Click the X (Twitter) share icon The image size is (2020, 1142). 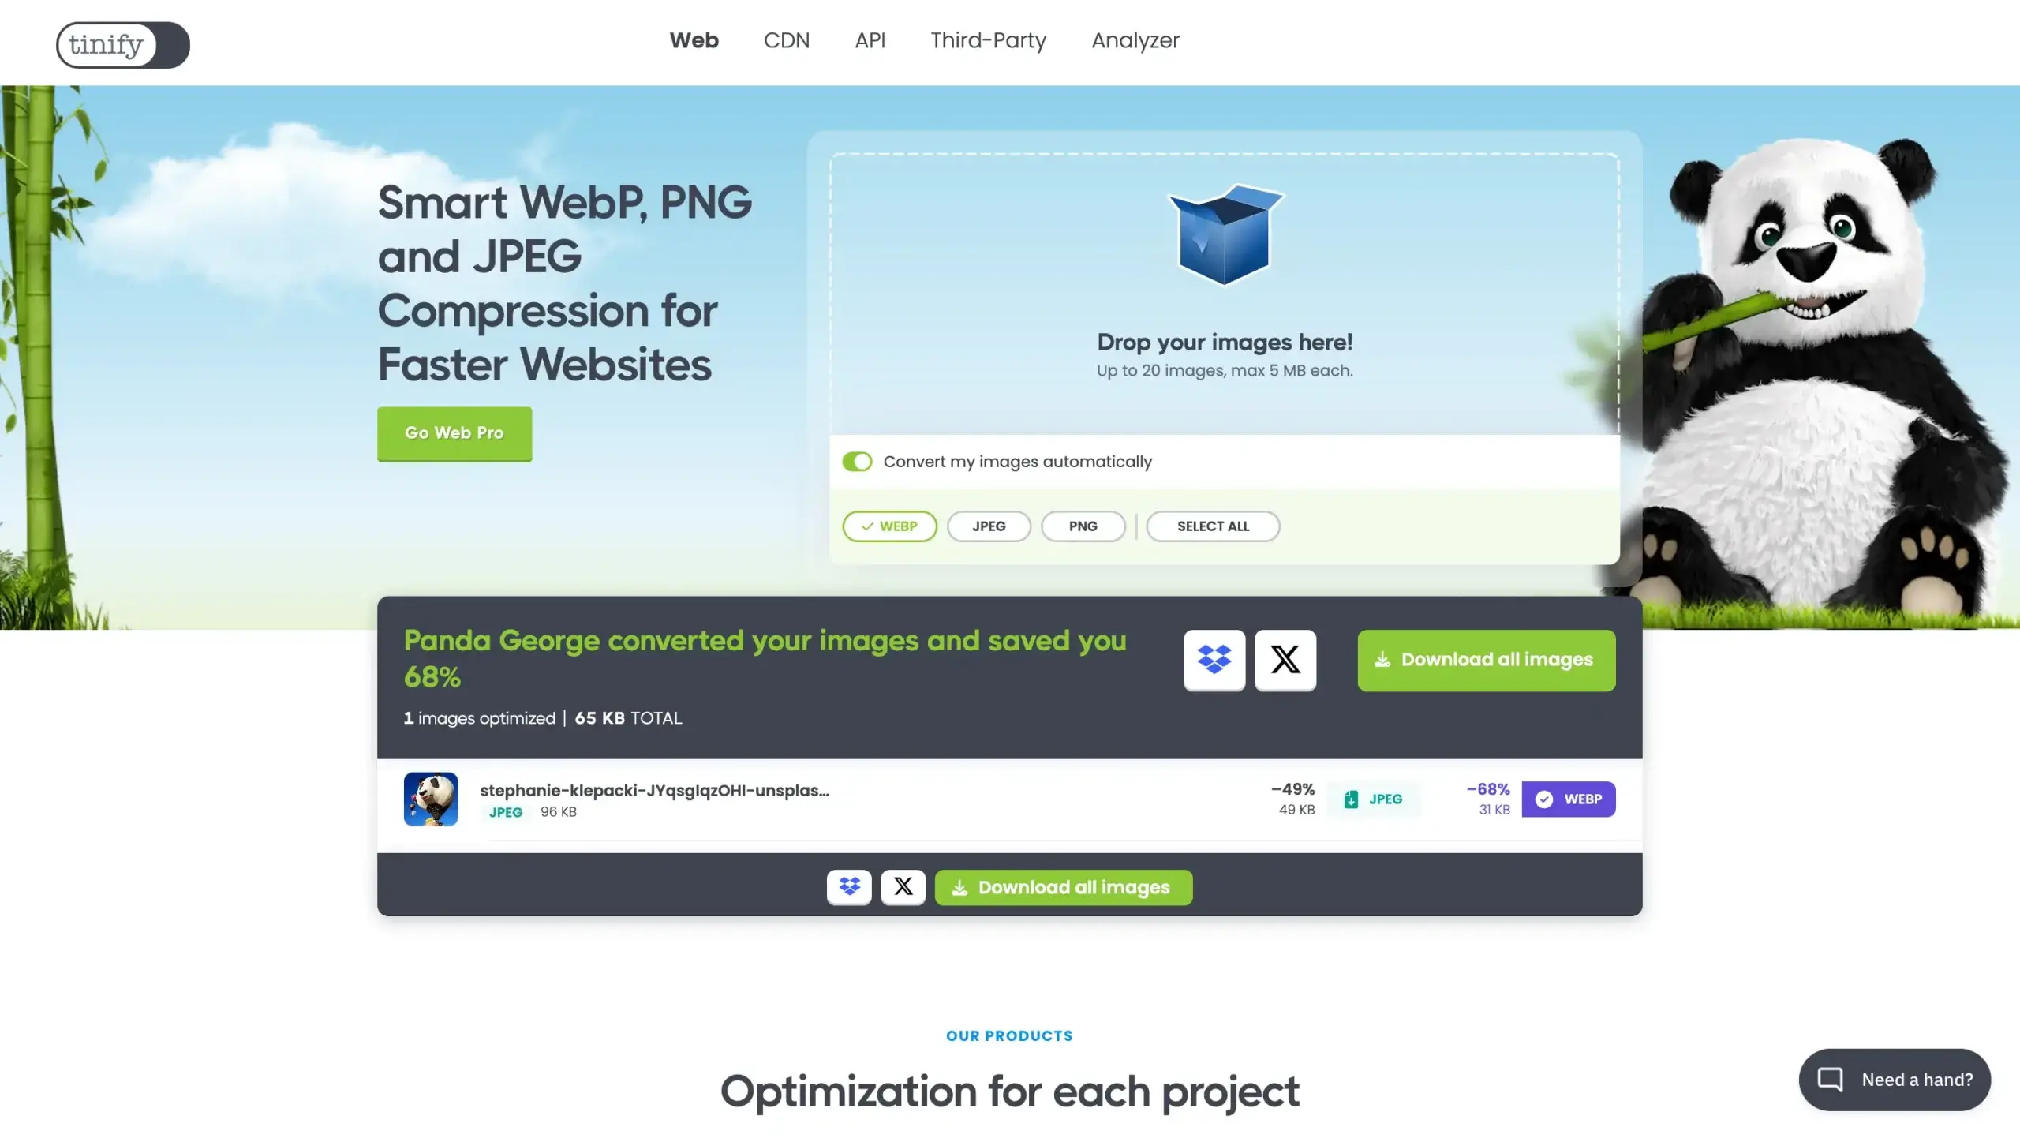click(x=1283, y=659)
